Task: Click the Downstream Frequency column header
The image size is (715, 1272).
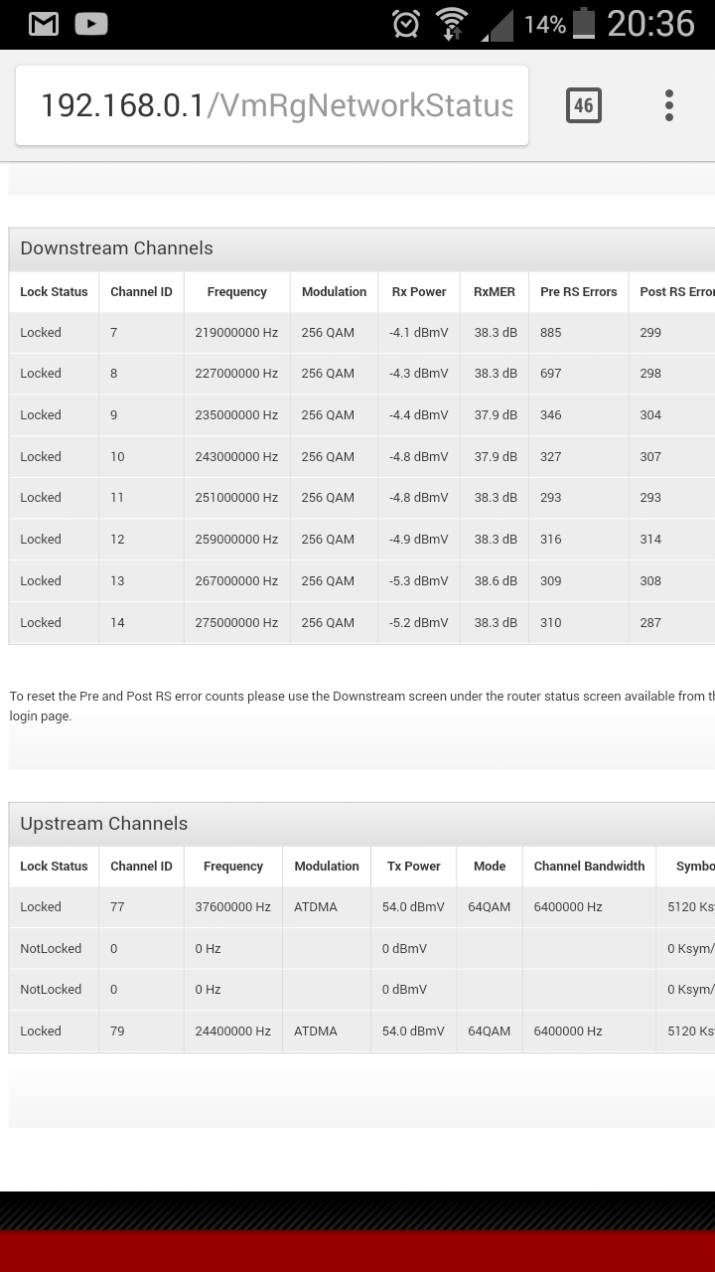Action: pyautogui.click(x=236, y=292)
